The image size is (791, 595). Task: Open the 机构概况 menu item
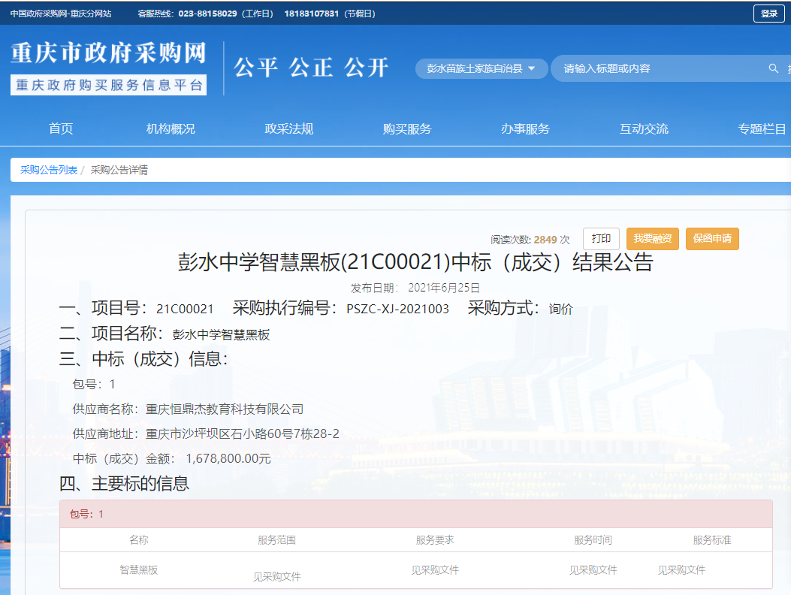click(171, 128)
